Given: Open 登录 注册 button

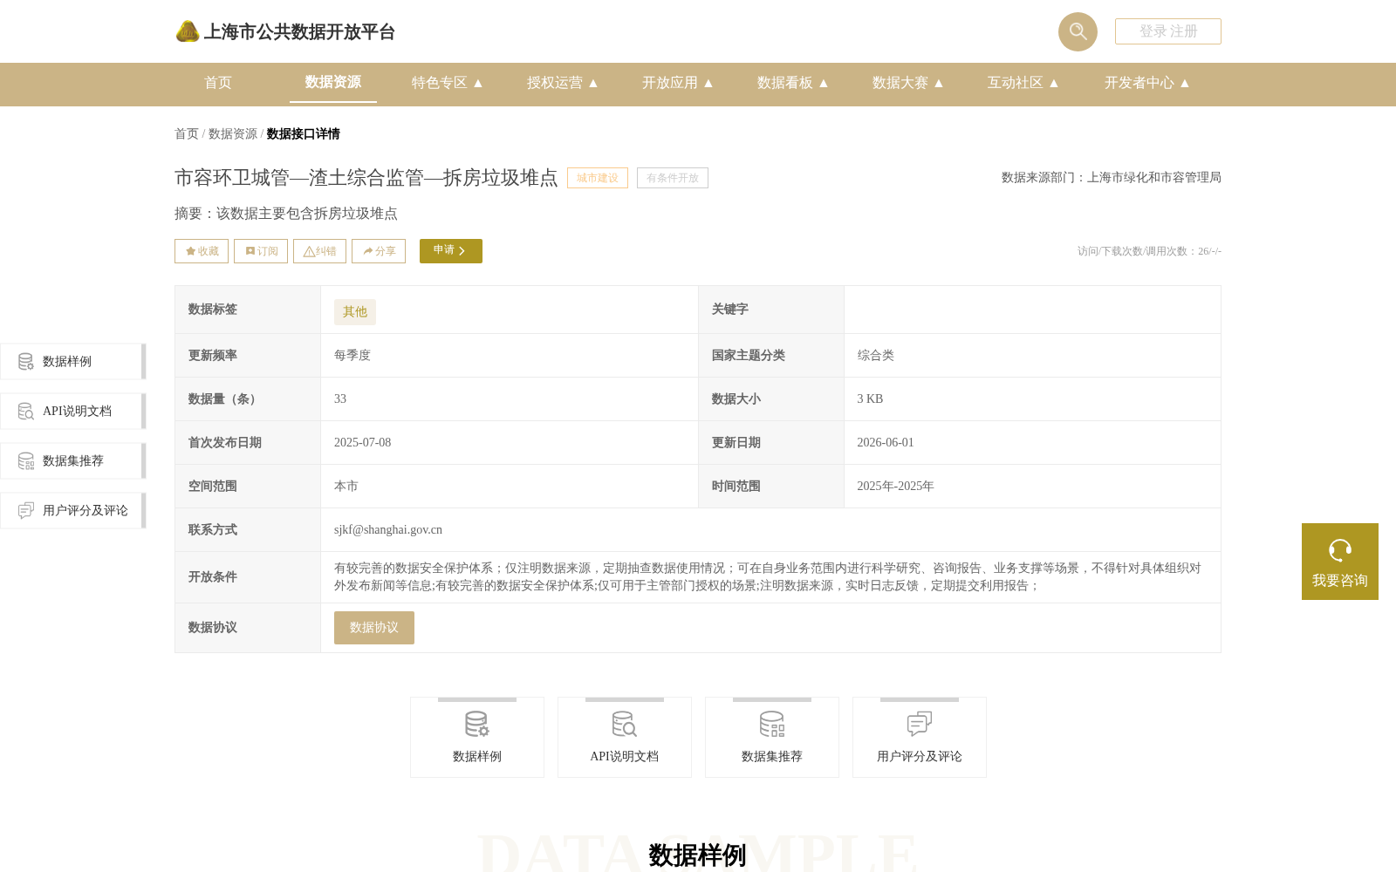Looking at the screenshot, I should tap(1168, 31).
